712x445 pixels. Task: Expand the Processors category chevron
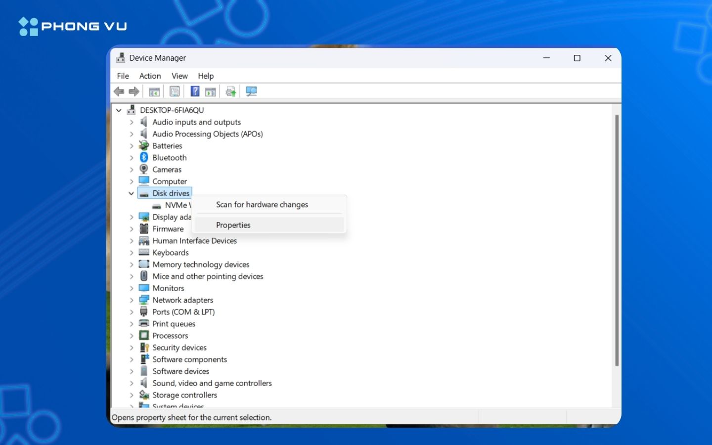tap(132, 336)
